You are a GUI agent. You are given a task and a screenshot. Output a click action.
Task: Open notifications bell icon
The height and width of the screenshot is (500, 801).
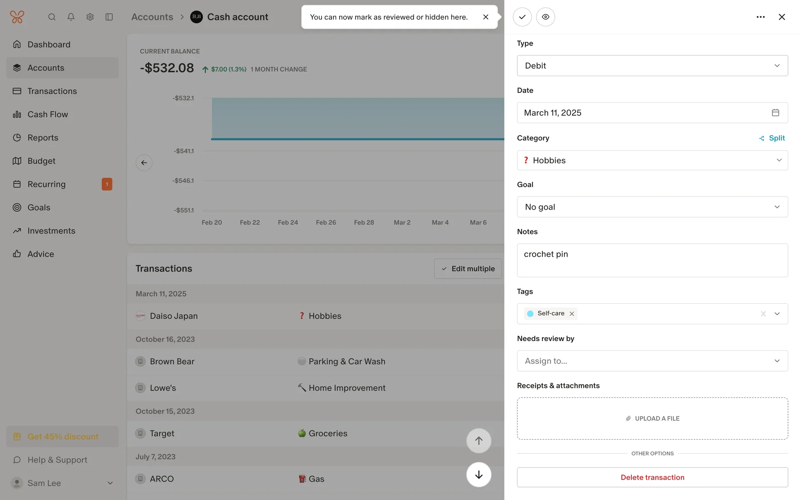tap(71, 17)
